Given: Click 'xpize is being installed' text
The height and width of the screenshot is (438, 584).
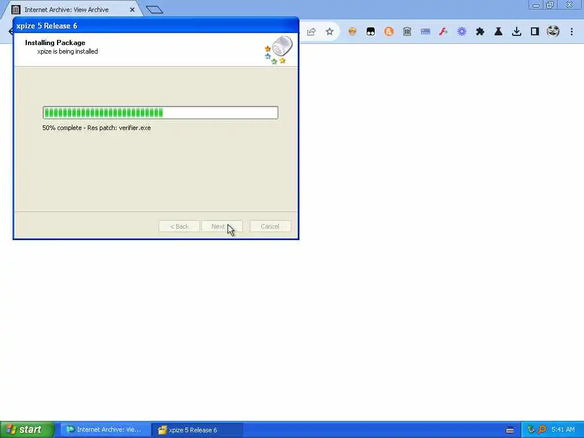Looking at the screenshot, I should tap(67, 51).
